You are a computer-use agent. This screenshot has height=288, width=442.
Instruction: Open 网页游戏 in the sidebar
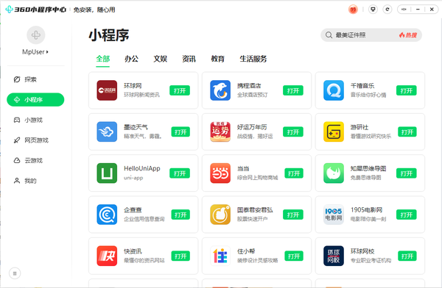point(35,140)
